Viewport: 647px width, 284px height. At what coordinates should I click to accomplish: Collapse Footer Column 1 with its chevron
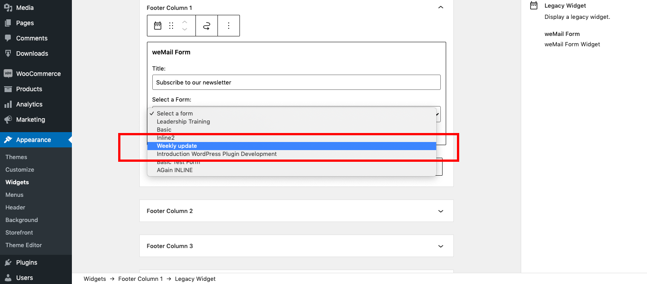pyautogui.click(x=441, y=7)
